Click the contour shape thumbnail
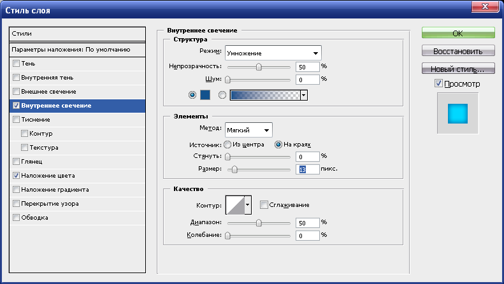Image resolution: width=504 pixels, height=284 pixels. pyautogui.click(x=235, y=205)
